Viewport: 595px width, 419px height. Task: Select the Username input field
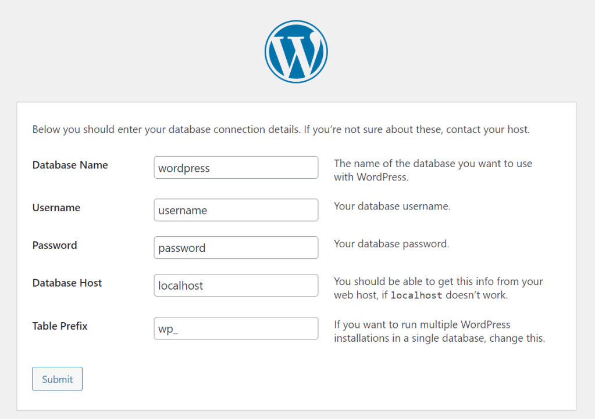(x=236, y=209)
